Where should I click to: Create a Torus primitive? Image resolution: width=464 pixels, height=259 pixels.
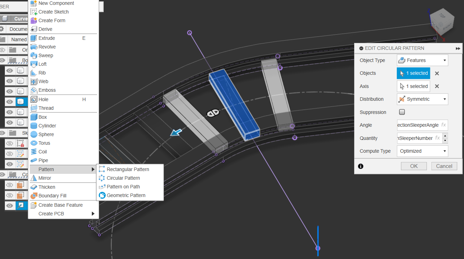(x=44, y=143)
